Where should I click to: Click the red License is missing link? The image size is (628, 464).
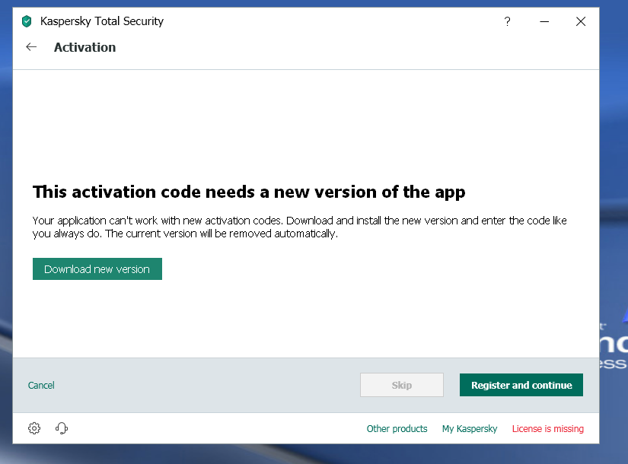point(547,429)
